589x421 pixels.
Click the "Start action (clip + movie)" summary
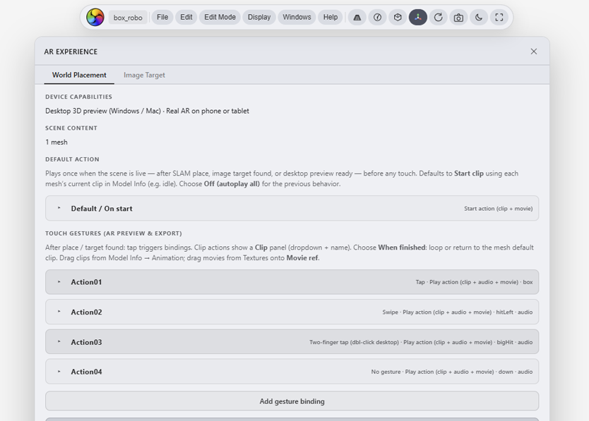point(498,209)
